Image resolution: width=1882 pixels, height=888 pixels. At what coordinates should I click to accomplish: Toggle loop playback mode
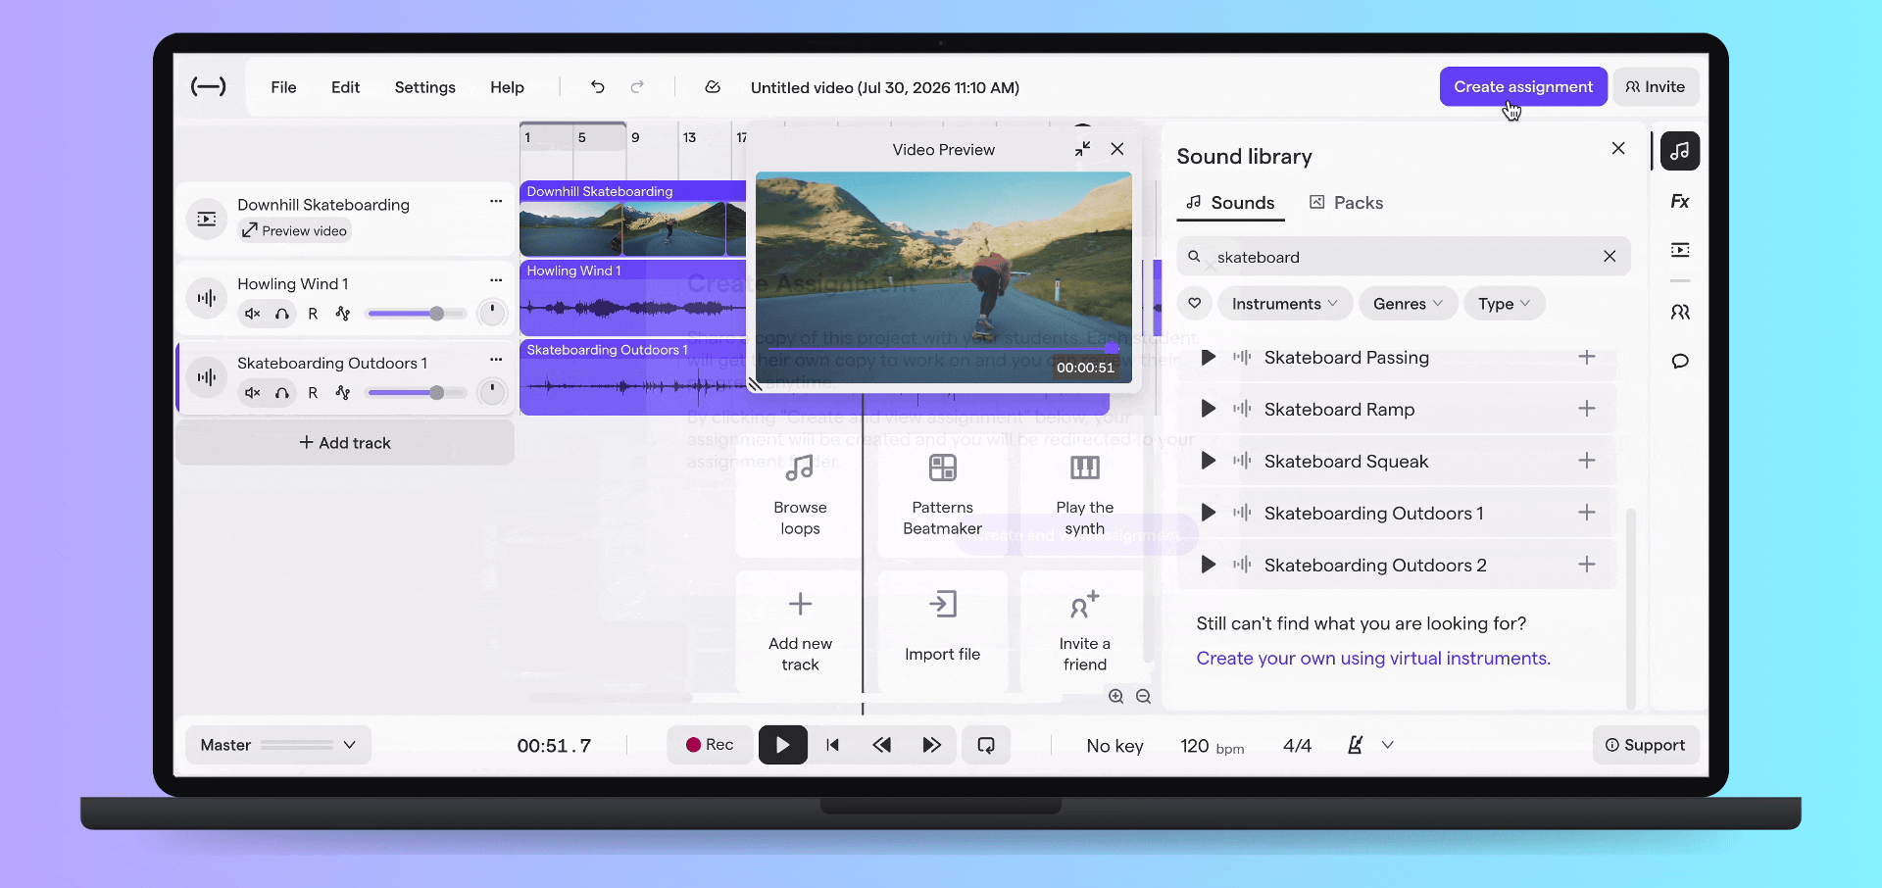pyautogui.click(x=986, y=745)
